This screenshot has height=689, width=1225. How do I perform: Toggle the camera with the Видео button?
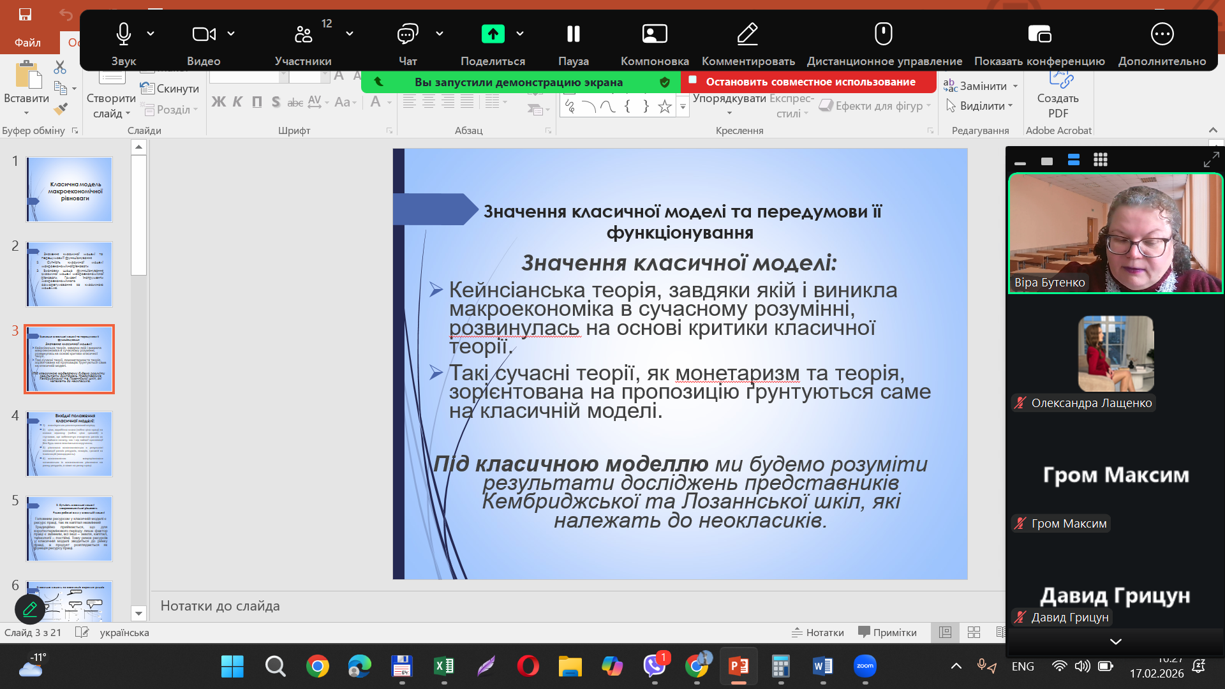coord(204,34)
